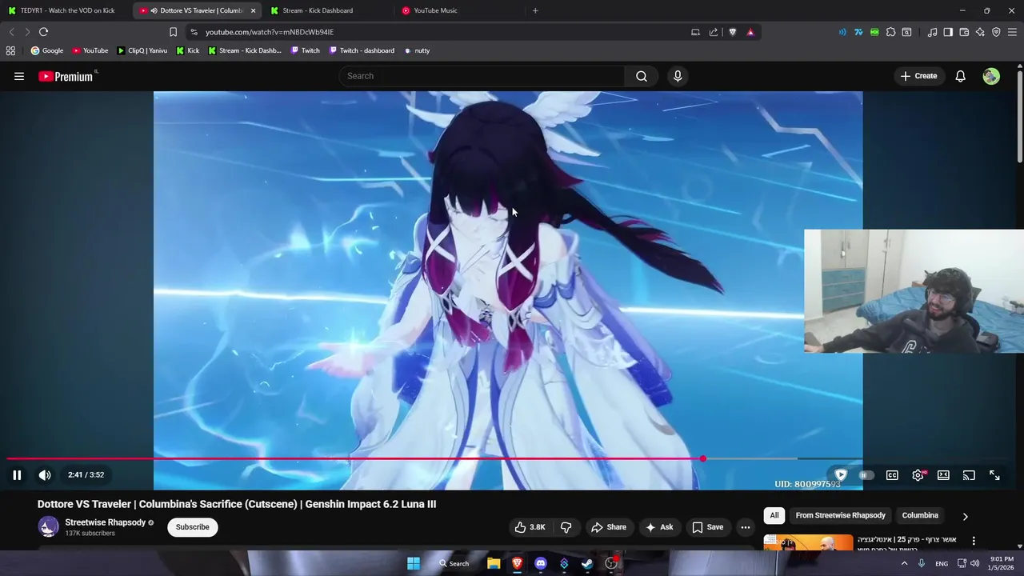This screenshot has height=576, width=1024.
Task: Open the player settings gear
Action: click(918, 475)
